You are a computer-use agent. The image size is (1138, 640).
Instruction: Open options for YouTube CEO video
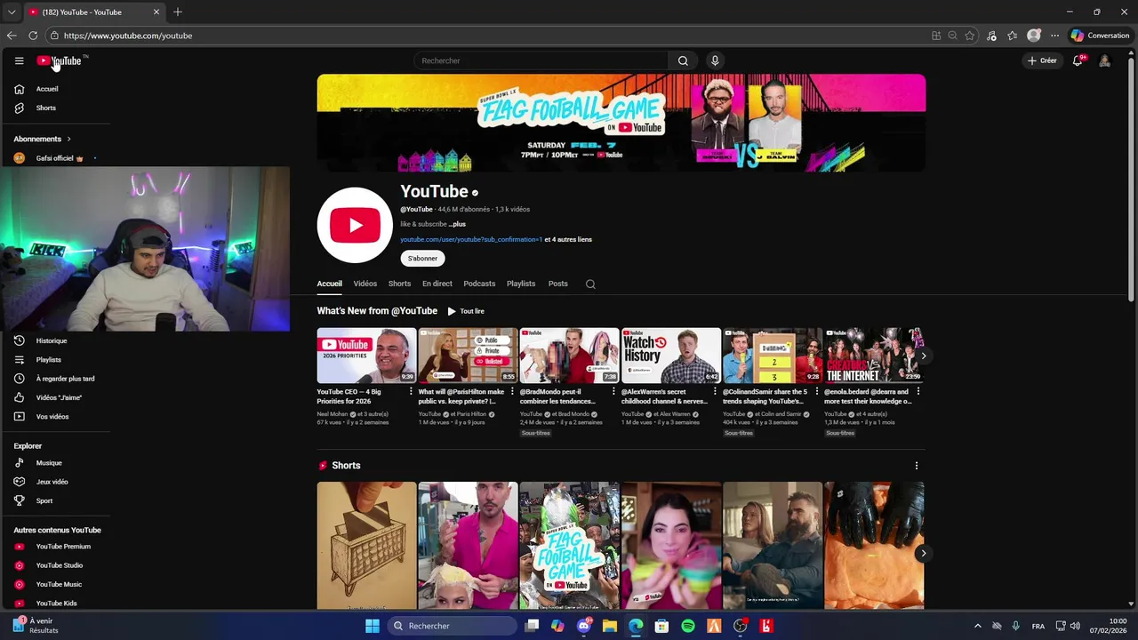pyautogui.click(x=411, y=391)
